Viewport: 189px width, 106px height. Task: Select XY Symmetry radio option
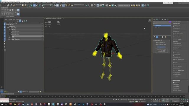173,85
